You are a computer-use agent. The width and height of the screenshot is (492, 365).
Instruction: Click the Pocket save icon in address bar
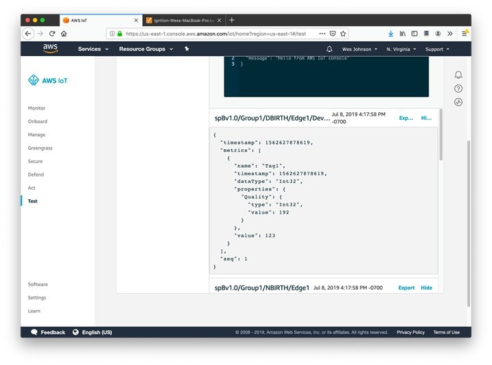point(333,34)
